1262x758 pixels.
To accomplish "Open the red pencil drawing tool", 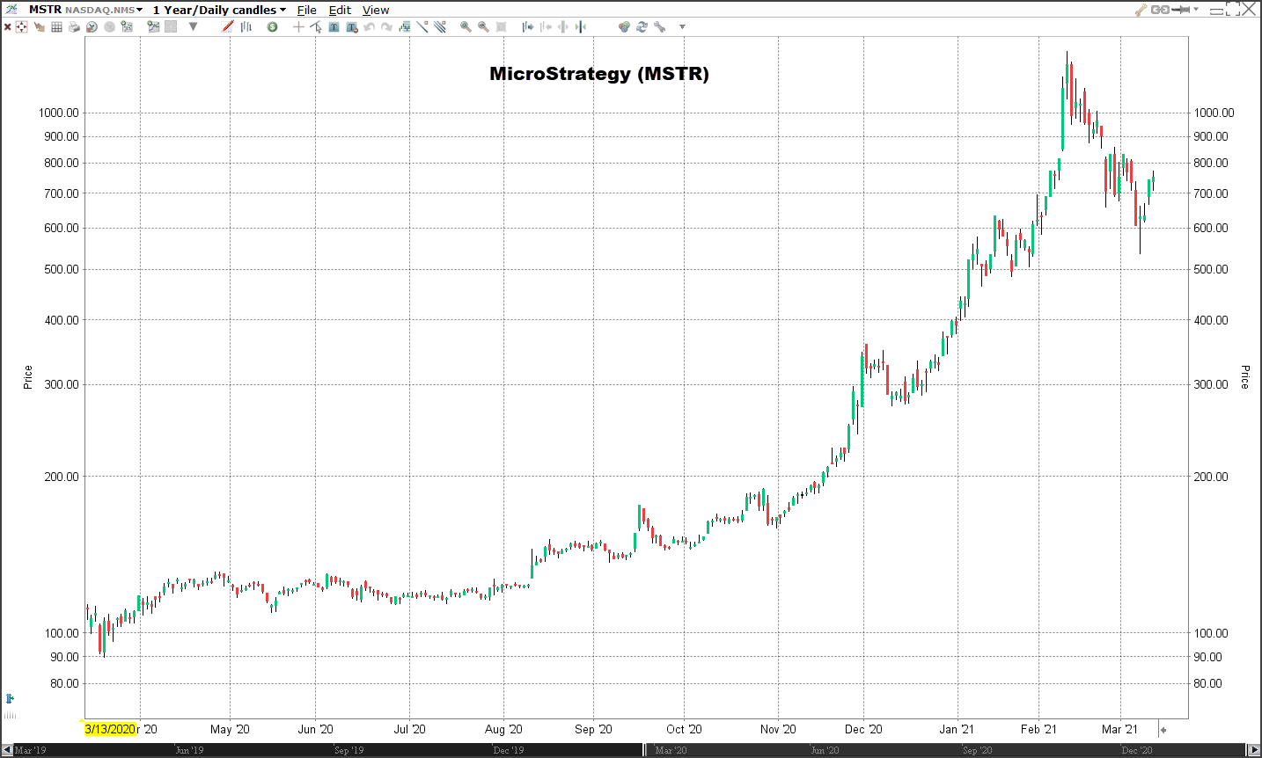I will pos(227,26).
